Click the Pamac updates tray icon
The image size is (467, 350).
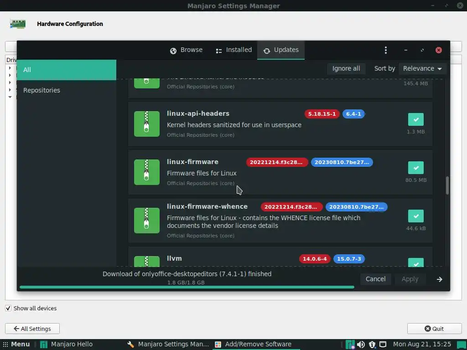(350, 345)
